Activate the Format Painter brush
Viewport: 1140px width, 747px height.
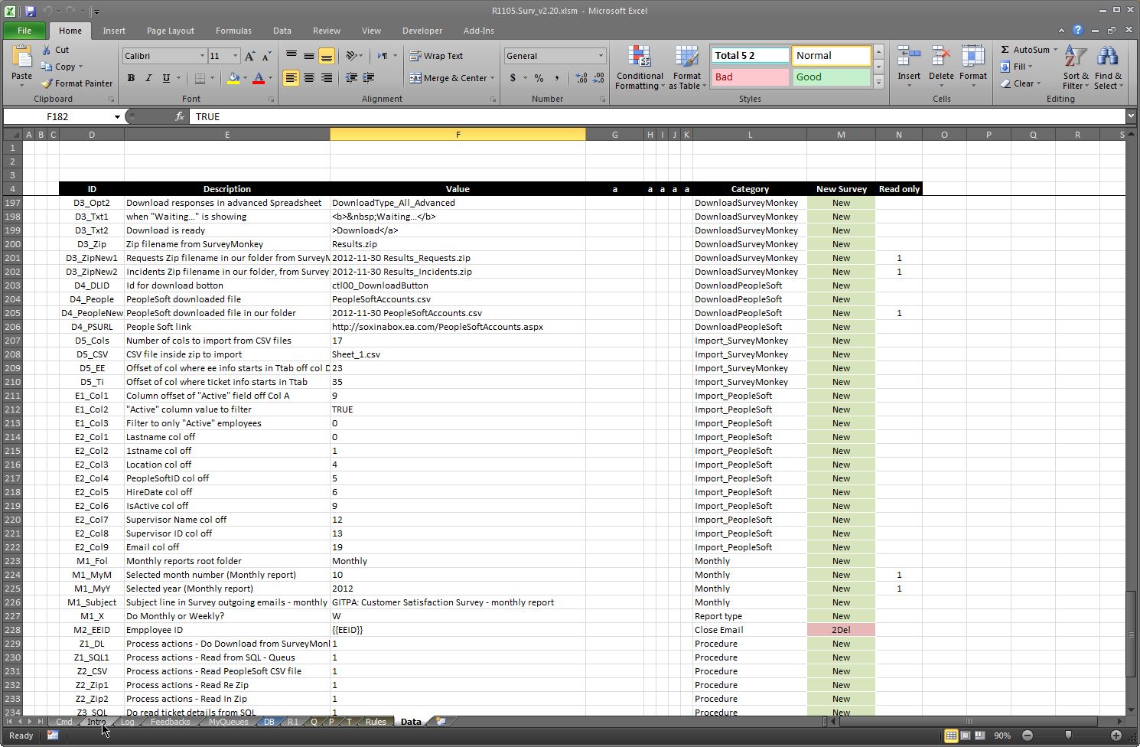point(46,83)
